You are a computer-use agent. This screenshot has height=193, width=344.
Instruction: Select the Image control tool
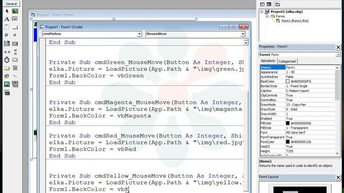click(7, 84)
